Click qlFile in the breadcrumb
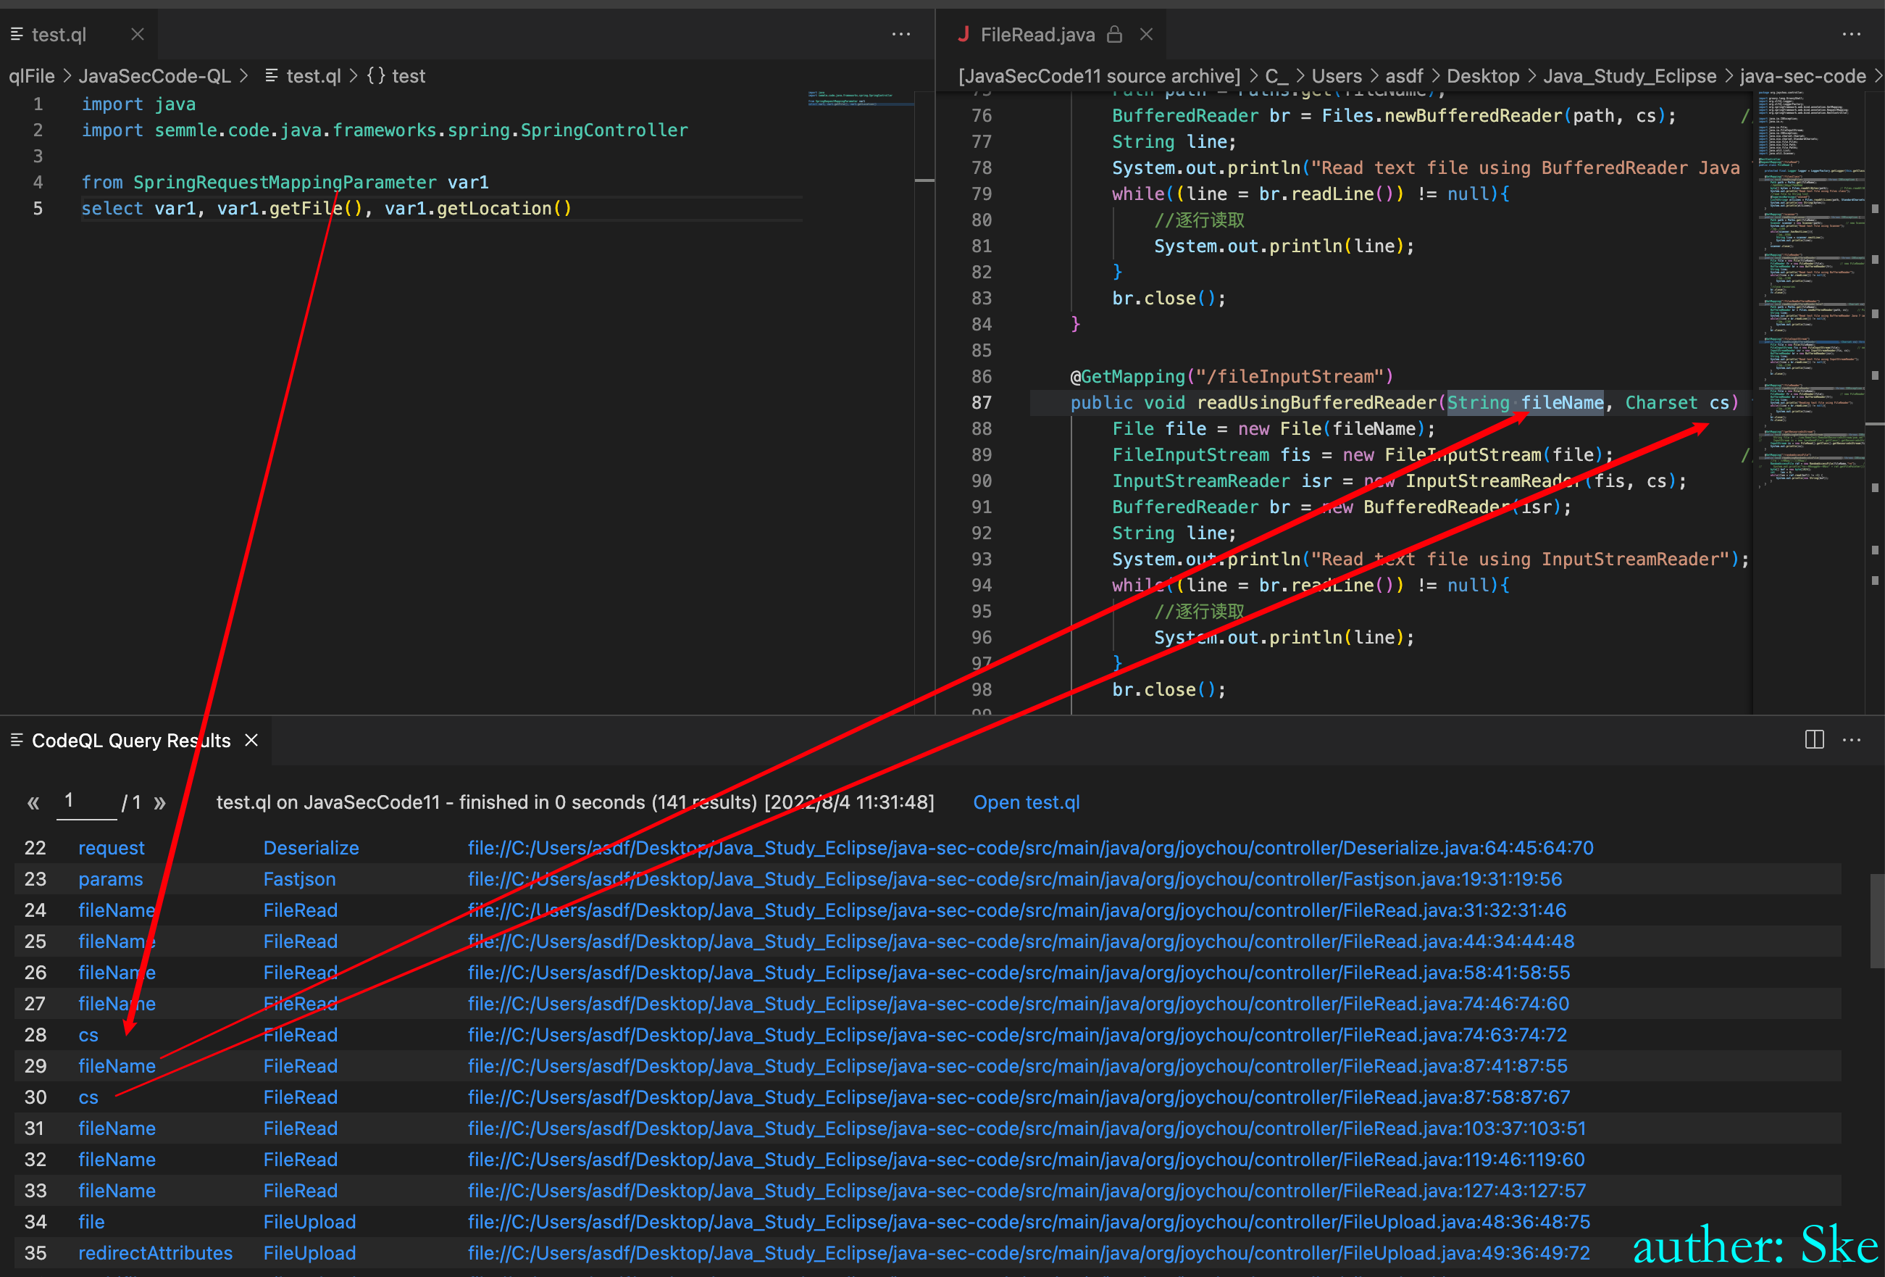The image size is (1885, 1277). coord(32,75)
